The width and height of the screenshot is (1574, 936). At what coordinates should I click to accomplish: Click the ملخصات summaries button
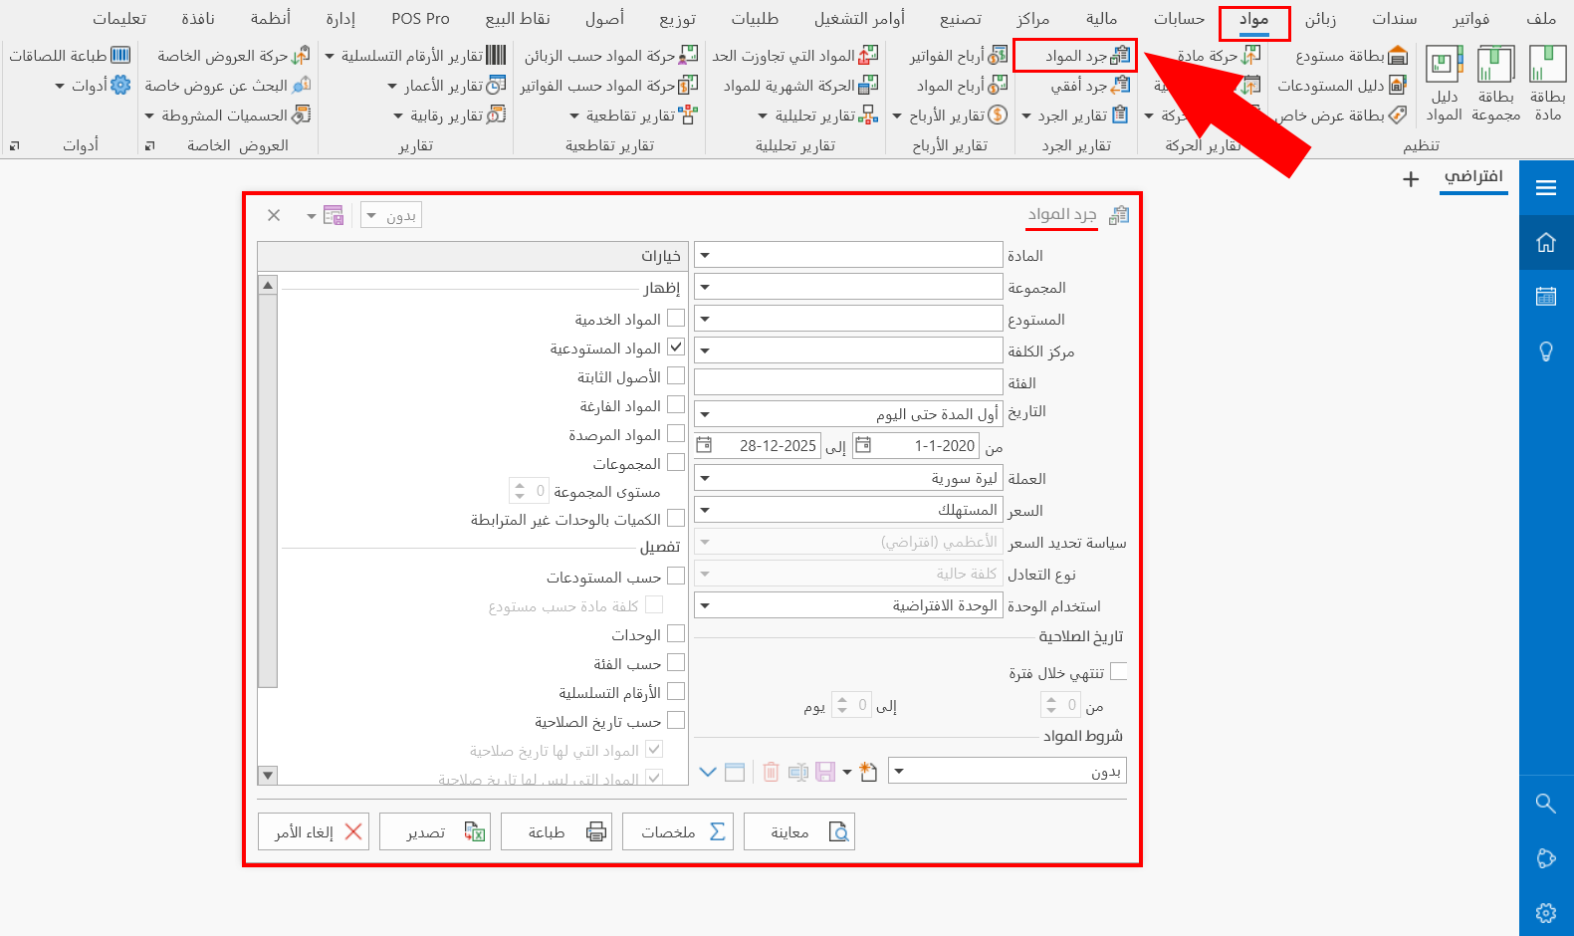(x=677, y=831)
